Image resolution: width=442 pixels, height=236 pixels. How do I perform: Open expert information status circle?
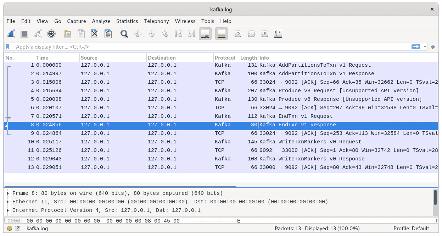point(10,229)
